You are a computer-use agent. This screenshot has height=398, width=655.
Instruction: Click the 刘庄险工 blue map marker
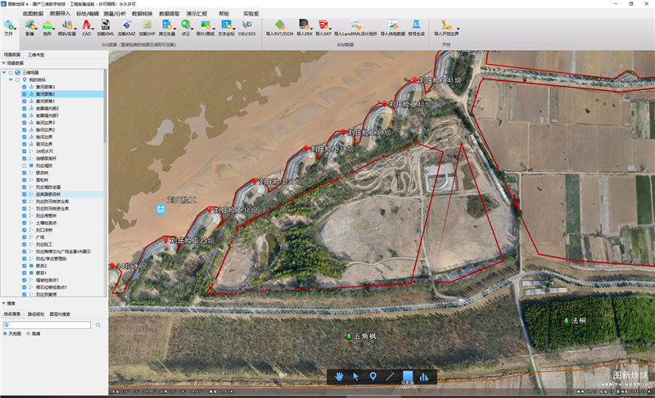coord(160,209)
